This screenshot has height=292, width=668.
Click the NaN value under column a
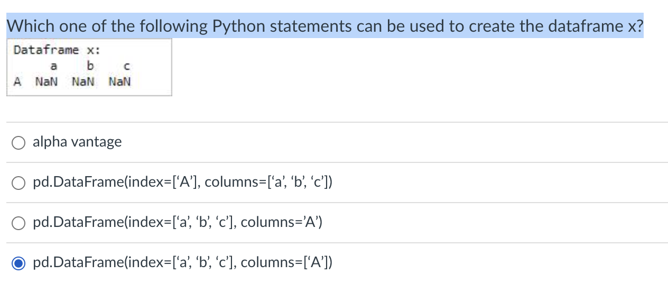pos(47,82)
